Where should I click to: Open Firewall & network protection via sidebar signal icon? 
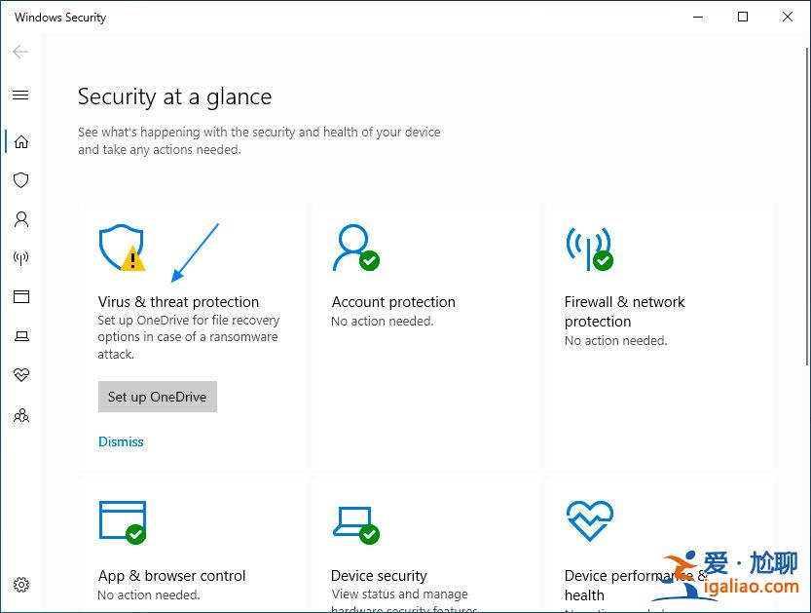pyautogui.click(x=21, y=258)
